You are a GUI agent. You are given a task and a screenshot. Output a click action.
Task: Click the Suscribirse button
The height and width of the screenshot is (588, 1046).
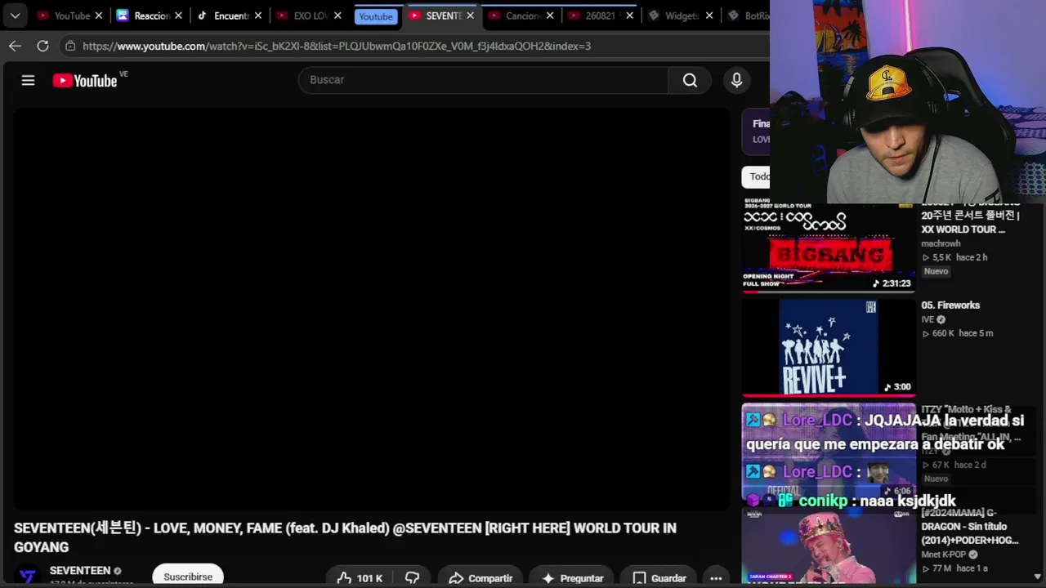pos(188,576)
